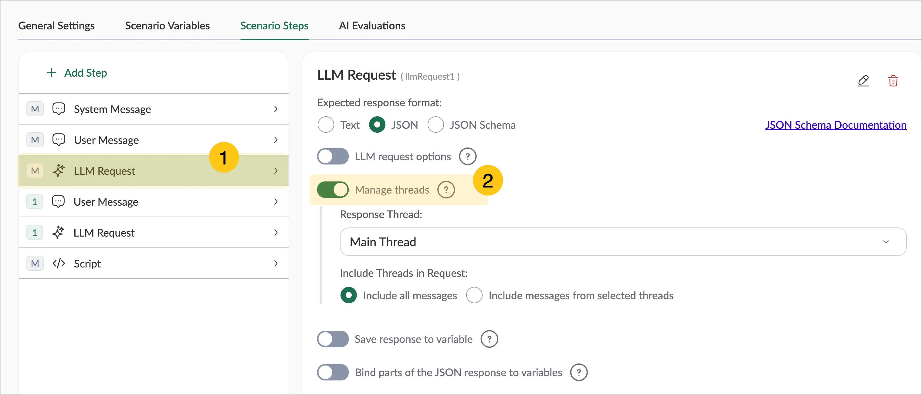The image size is (922, 395).
Task: Expand highlighted LLM Request chevron
Action: (276, 171)
